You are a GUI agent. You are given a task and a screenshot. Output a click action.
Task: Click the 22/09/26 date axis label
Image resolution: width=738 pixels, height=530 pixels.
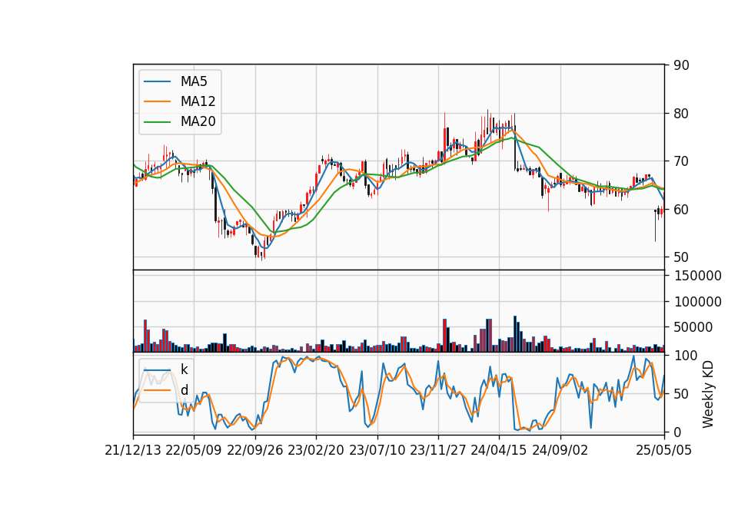(x=255, y=451)
